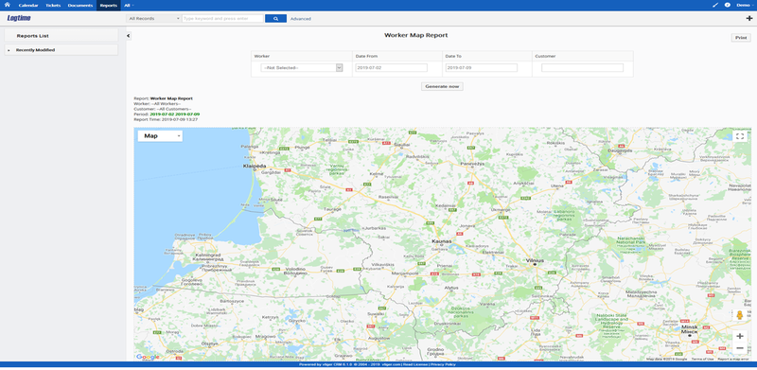
Task: Click the Logtime logo
Action: point(19,18)
